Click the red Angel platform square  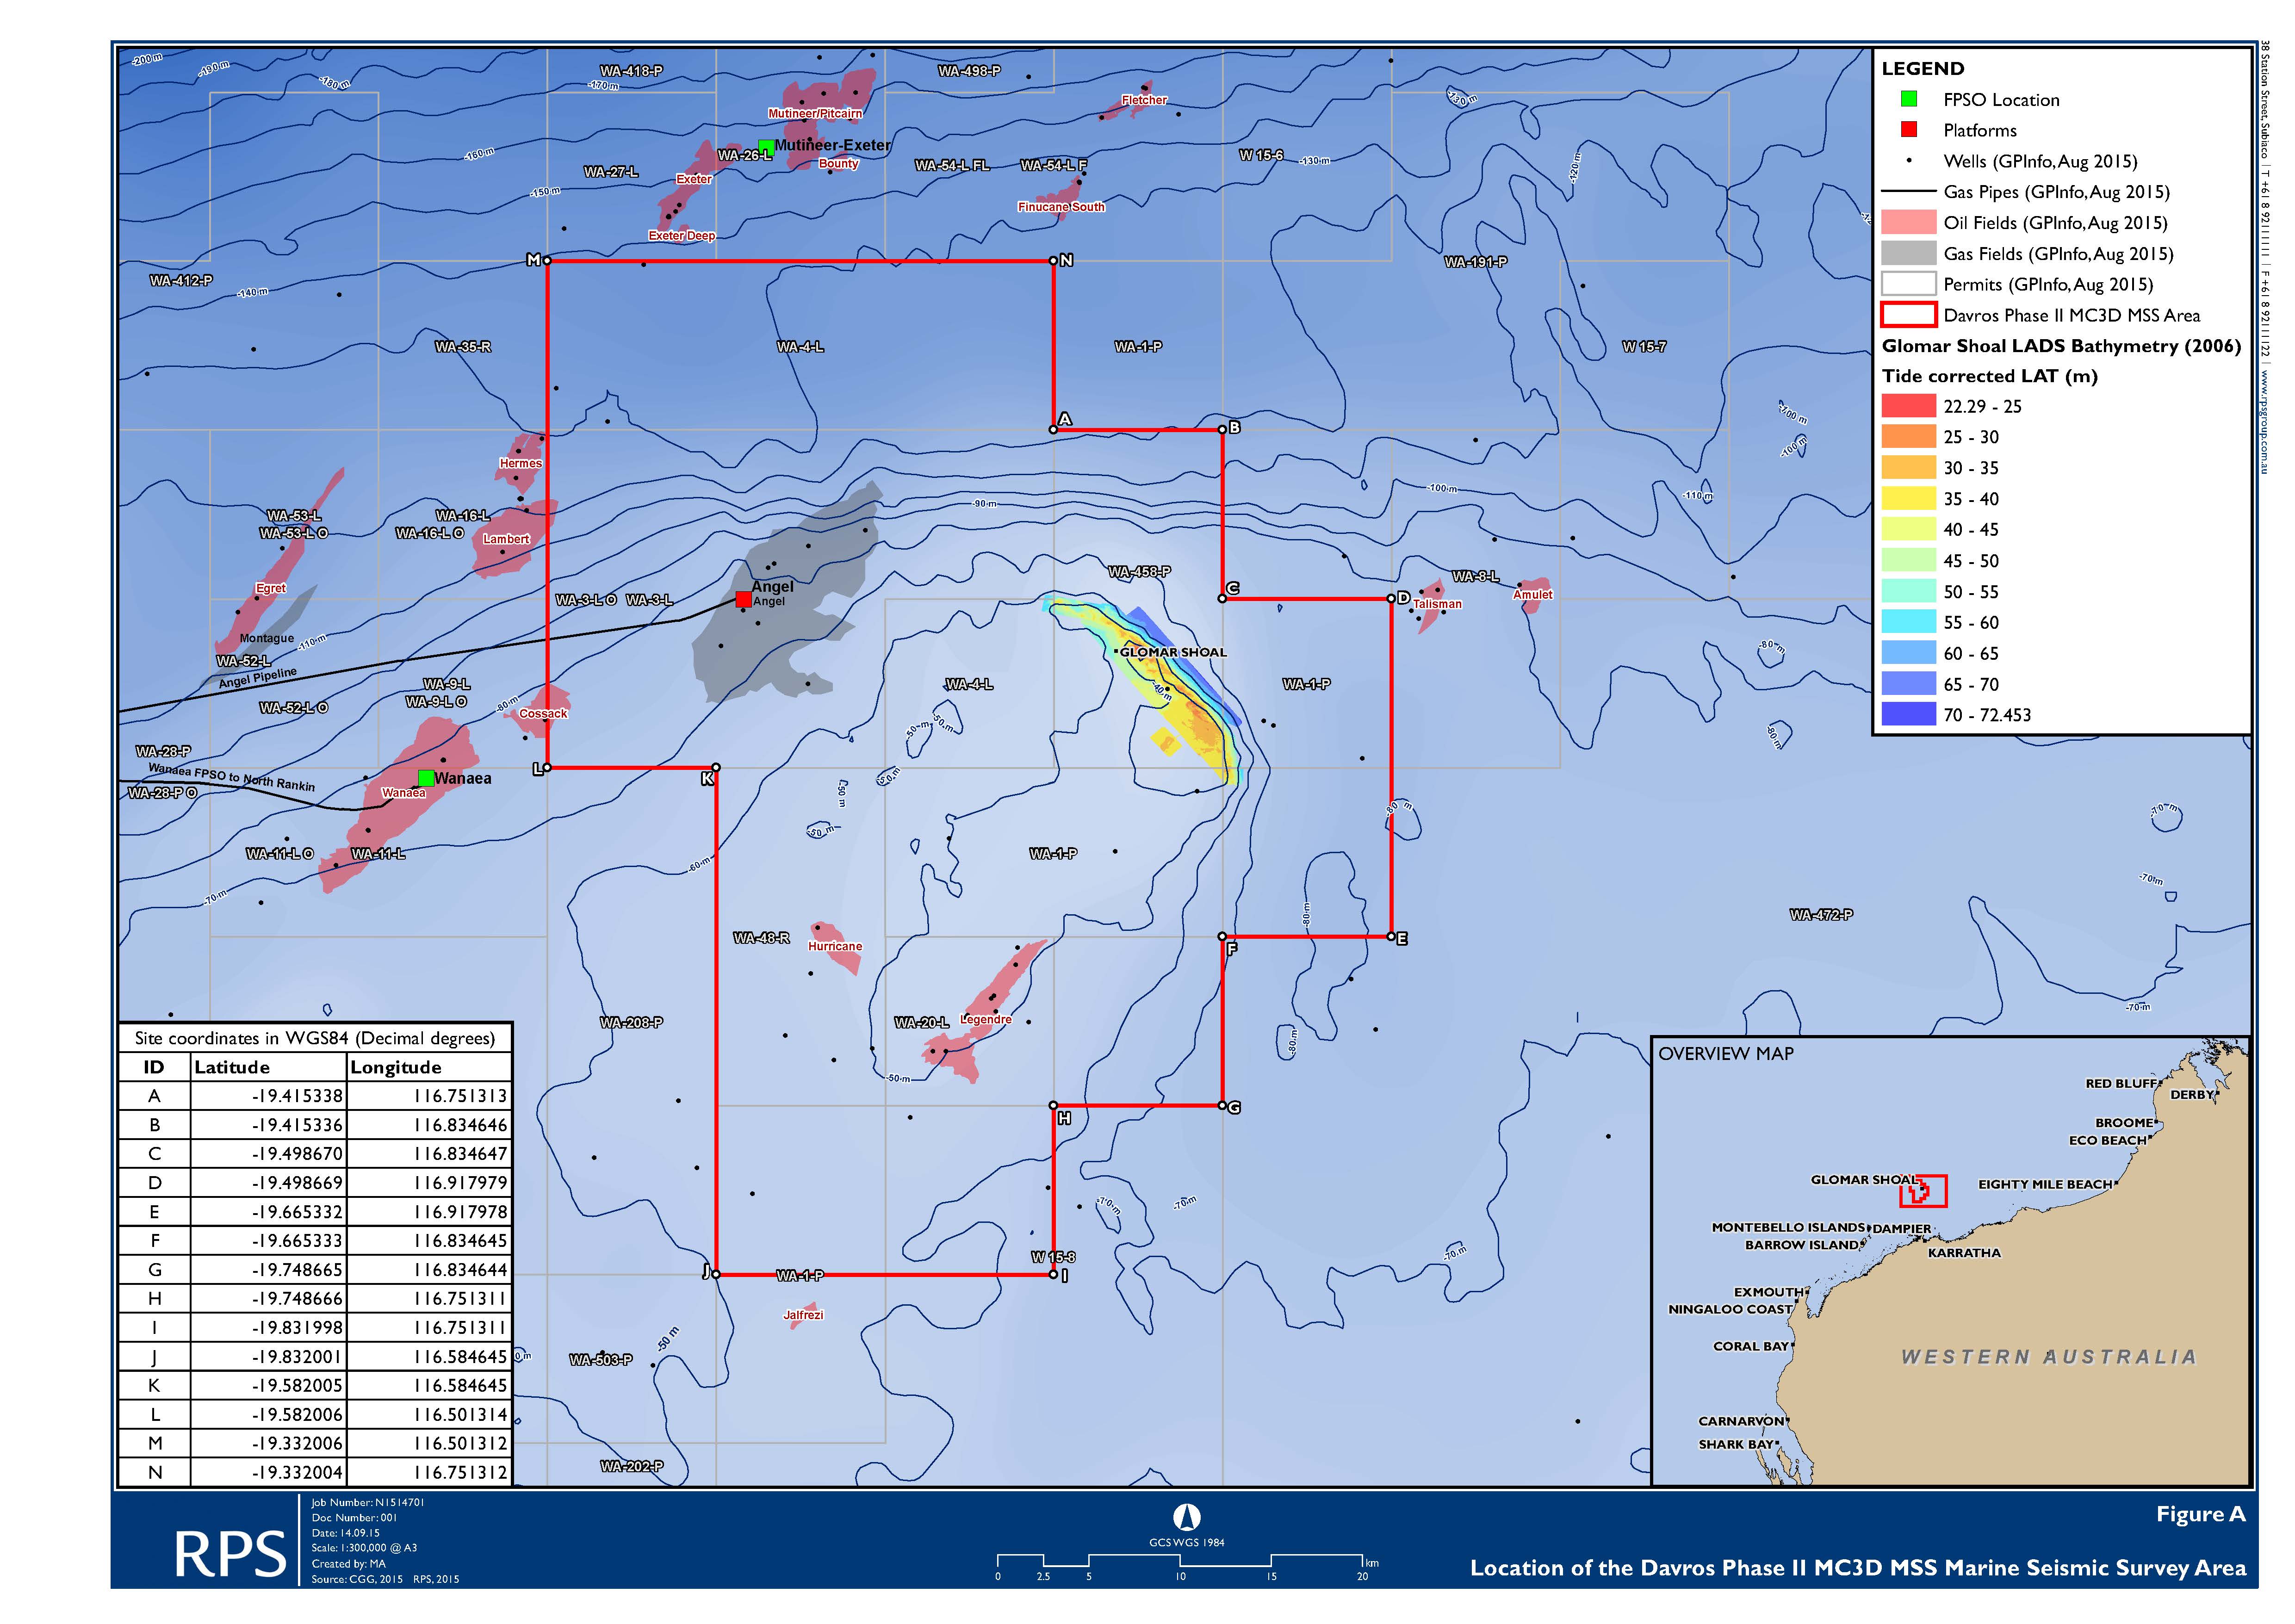coord(743,599)
